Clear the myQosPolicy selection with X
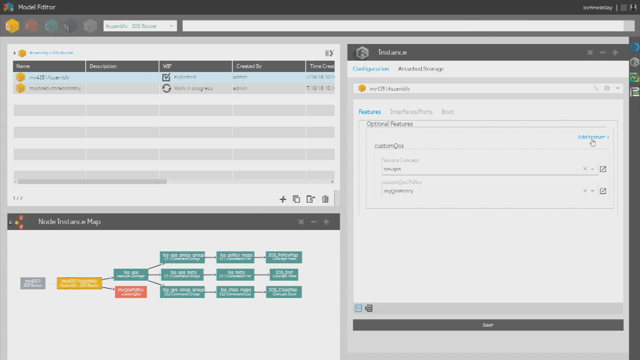This screenshot has width=640, height=360. tap(585, 191)
